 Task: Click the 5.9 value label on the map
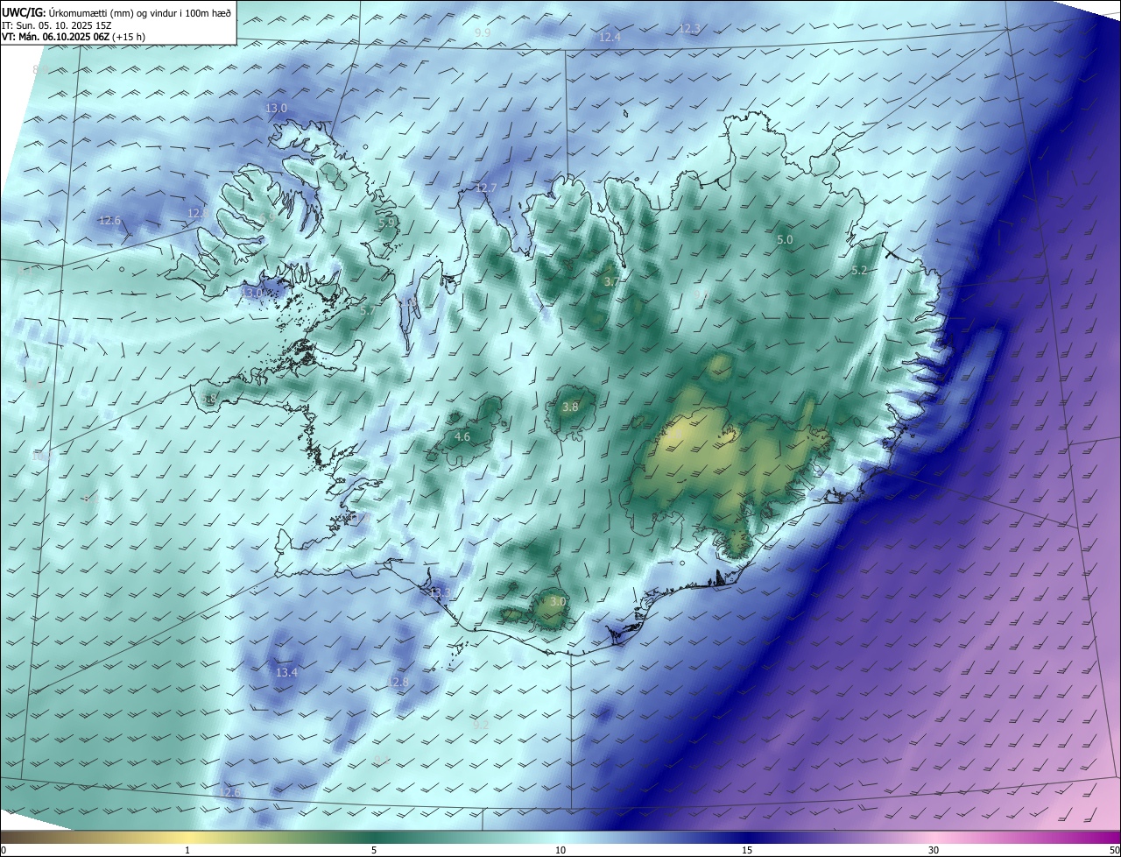(386, 223)
